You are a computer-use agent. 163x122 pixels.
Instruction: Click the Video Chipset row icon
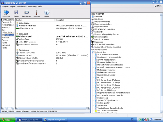point(17,26)
